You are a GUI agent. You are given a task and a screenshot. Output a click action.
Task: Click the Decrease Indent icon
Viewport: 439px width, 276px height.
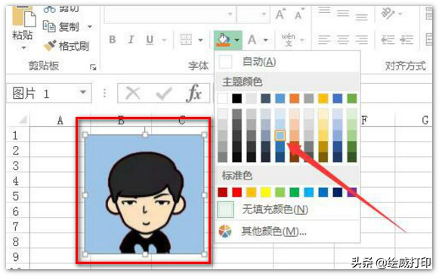(x=388, y=40)
